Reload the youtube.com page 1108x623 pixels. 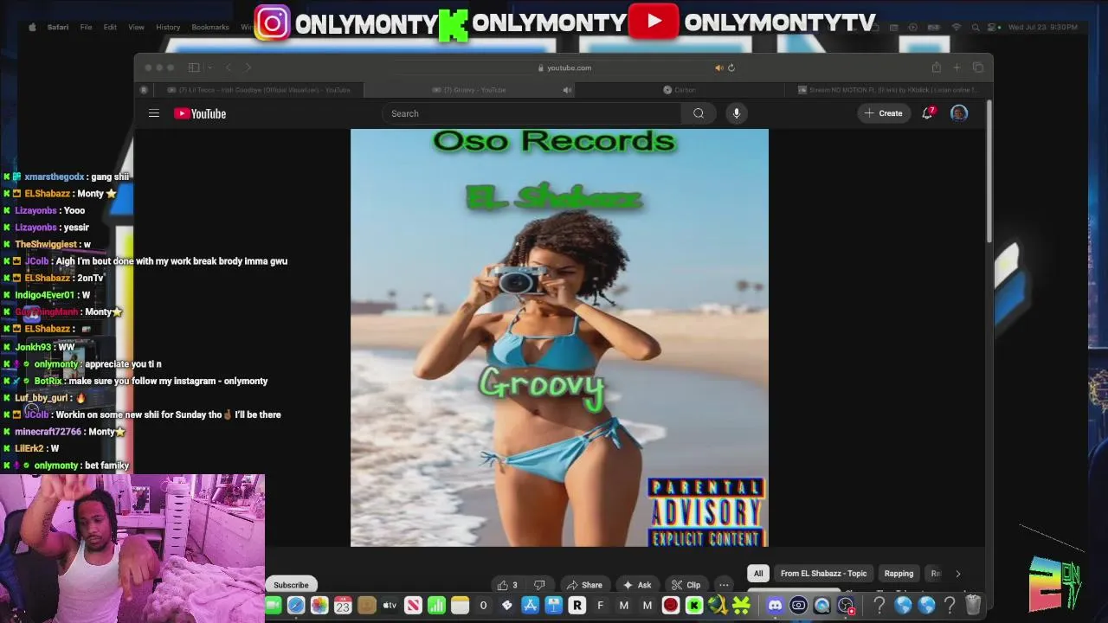coord(731,67)
